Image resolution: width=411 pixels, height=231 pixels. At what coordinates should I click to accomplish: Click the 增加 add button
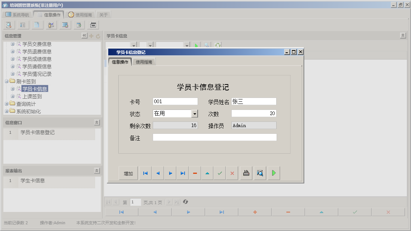click(x=128, y=173)
